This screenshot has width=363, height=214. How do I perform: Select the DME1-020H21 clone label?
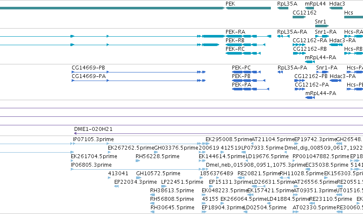click(93, 129)
